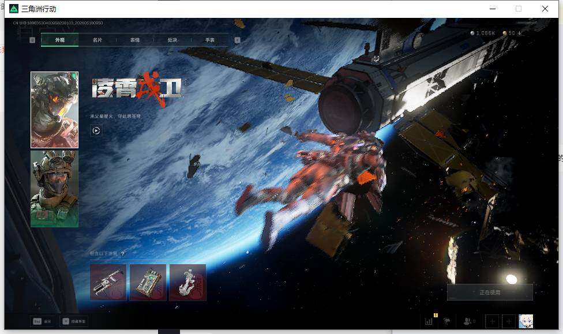Close the 三角洲行动 window

545,9
